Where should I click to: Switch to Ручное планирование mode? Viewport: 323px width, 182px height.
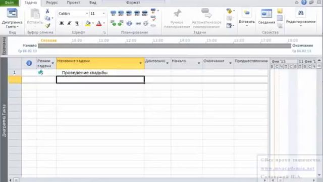coord(177,19)
